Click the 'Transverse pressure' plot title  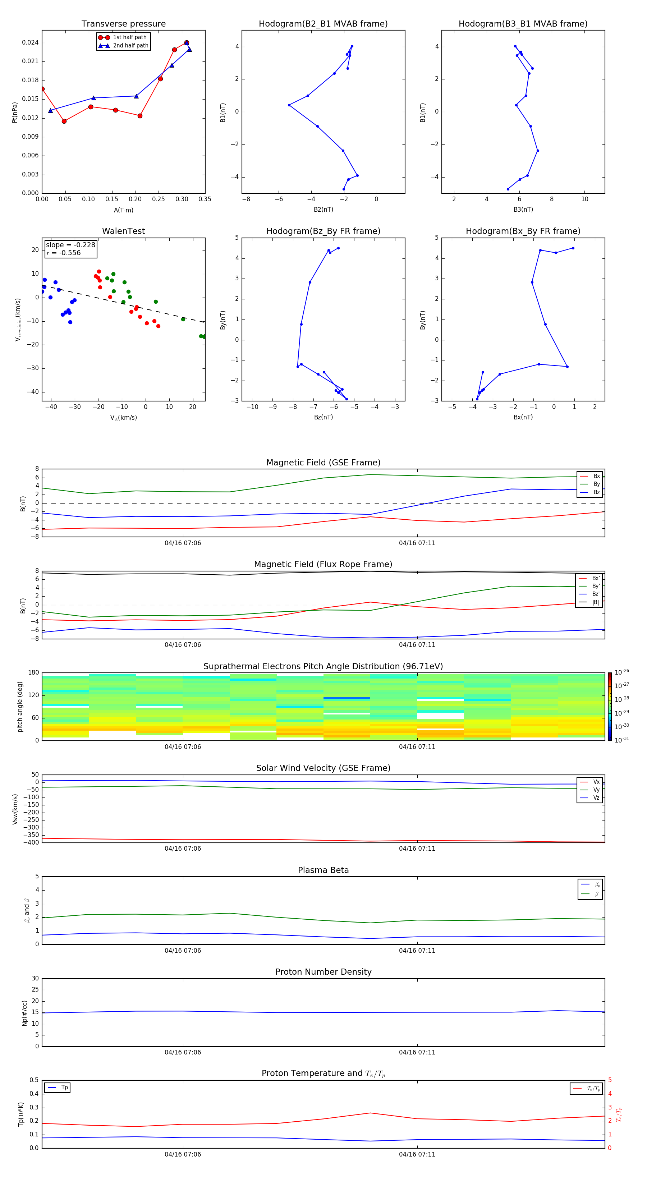pos(123,24)
